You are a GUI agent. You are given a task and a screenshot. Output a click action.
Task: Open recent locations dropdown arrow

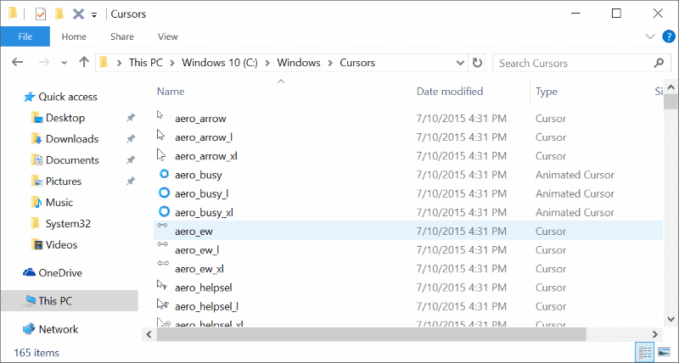[65, 63]
